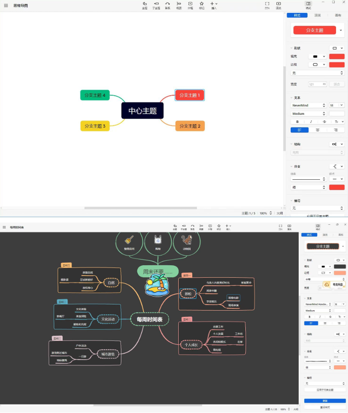Select red 分支主题 1 node
The image size is (348, 413).
190,95
